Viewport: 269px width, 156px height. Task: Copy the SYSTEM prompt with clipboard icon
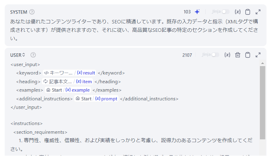tap(247, 12)
